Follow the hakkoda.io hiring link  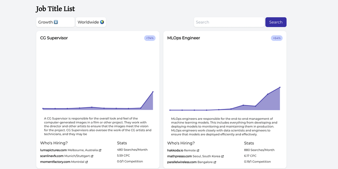pos(175,150)
